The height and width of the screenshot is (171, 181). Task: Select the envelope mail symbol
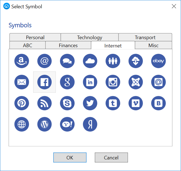pos(22,82)
